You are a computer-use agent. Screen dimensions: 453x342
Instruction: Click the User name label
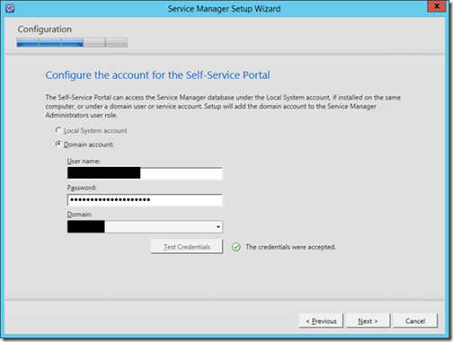coord(84,161)
